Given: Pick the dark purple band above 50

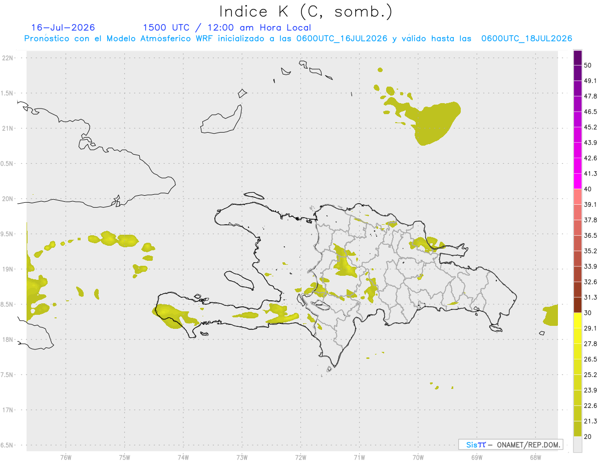Looking at the screenshot, I should pyautogui.click(x=577, y=58).
